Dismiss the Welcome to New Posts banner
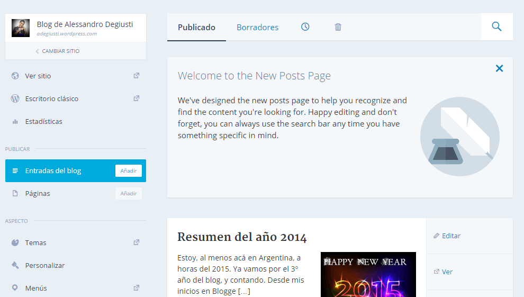 pyautogui.click(x=499, y=68)
